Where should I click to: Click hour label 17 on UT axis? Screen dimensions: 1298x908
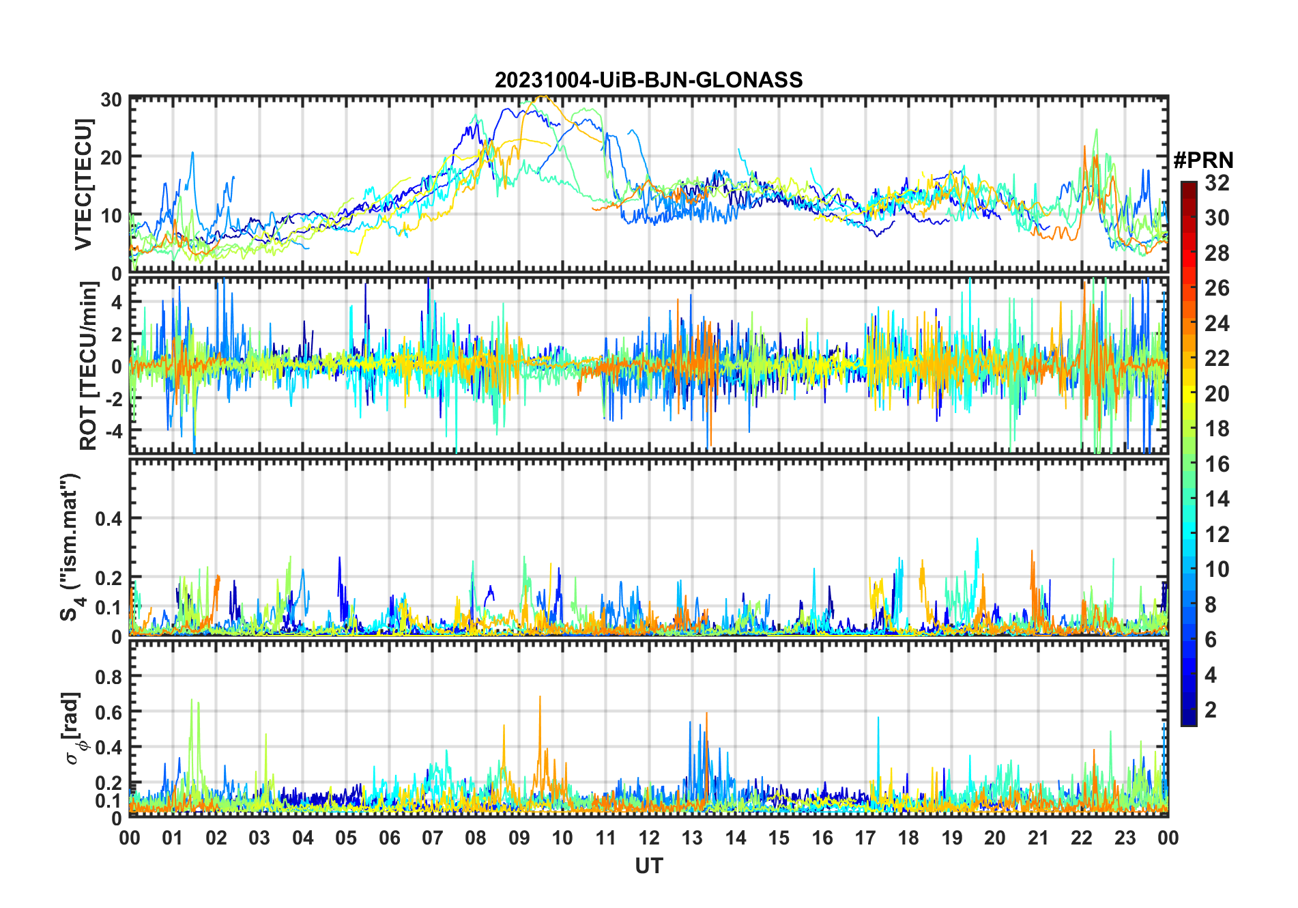point(865,838)
